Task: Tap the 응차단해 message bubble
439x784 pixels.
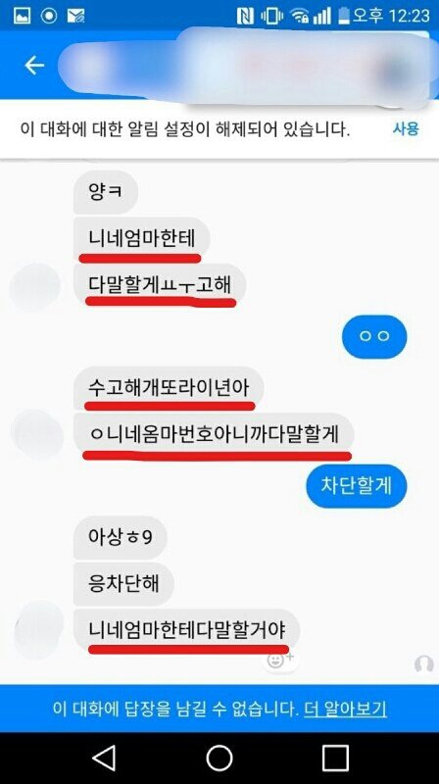Action: click(x=123, y=583)
